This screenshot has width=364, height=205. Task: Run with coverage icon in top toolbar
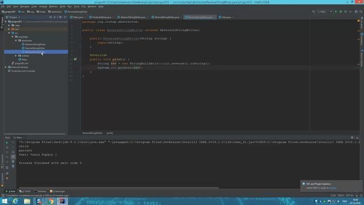pyautogui.click(x=345, y=11)
